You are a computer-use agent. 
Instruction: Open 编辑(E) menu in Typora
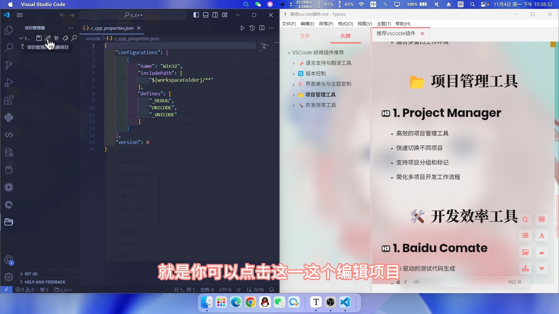click(x=307, y=24)
